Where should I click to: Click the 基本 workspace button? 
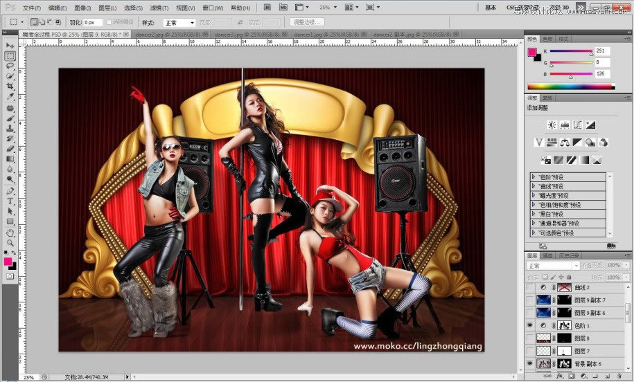pos(491,8)
